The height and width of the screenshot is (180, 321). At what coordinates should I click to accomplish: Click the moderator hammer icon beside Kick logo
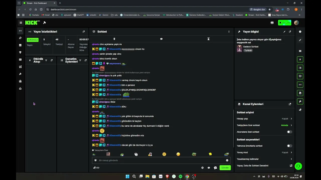pos(44,23)
